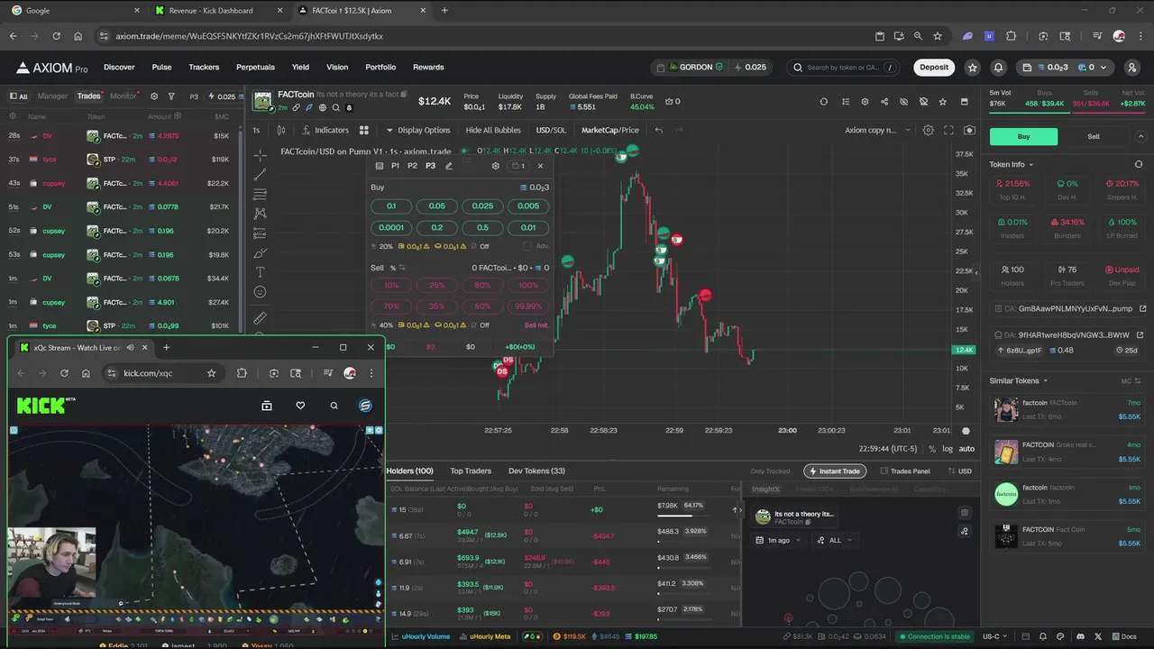1154x649 pixels.
Task: Open search icon in Kick window
Action: point(334,406)
